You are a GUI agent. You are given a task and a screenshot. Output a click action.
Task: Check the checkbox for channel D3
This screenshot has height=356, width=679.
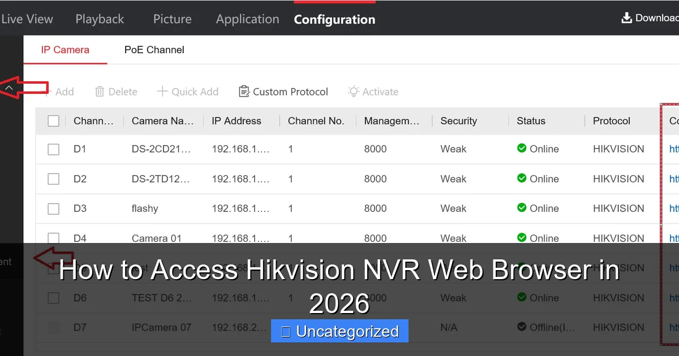tap(53, 208)
